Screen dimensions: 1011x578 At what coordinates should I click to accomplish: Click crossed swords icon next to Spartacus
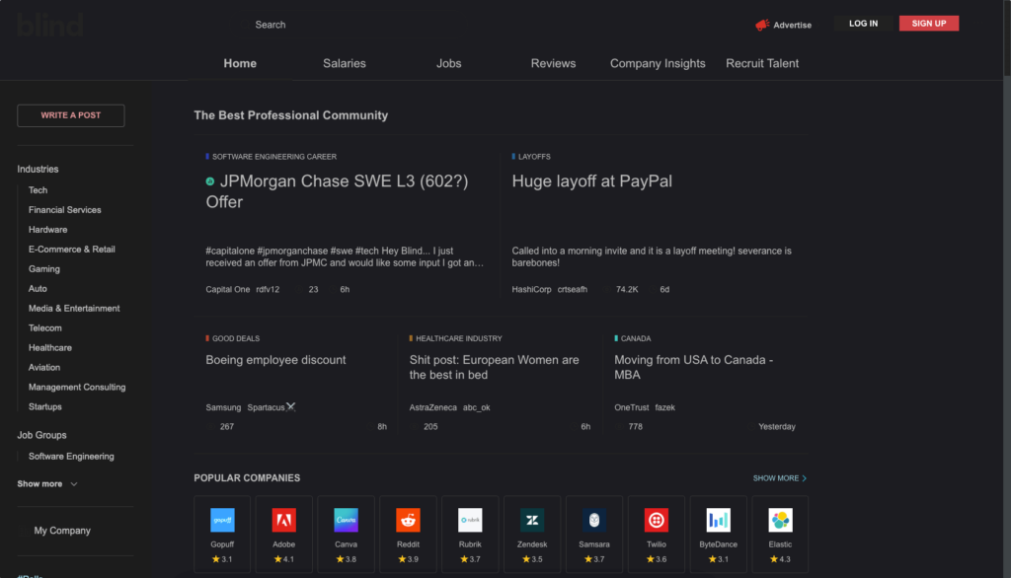[291, 406]
